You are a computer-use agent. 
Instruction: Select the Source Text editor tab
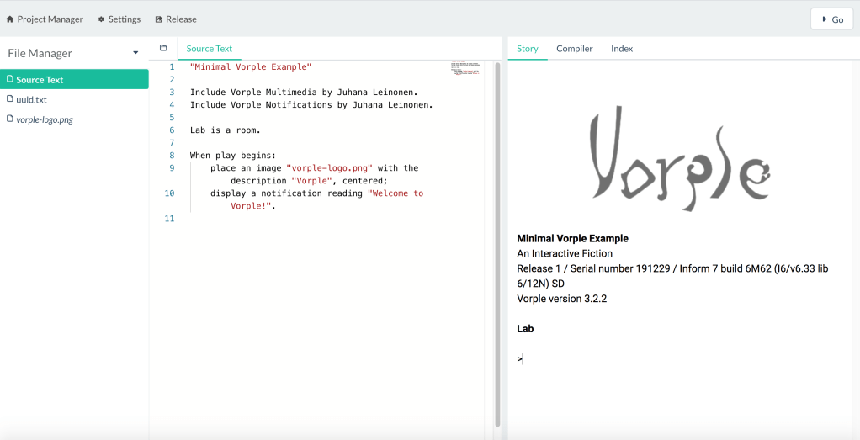(210, 49)
